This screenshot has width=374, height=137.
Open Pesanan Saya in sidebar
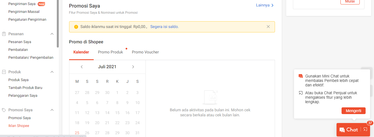click(x=20, y=42)
